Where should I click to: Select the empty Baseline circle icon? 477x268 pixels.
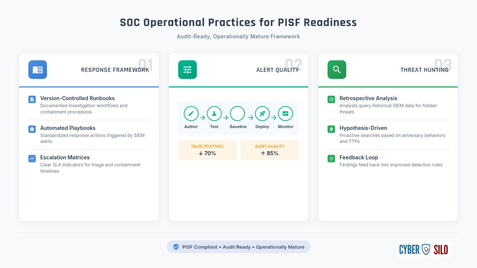[x=237, y=113]
